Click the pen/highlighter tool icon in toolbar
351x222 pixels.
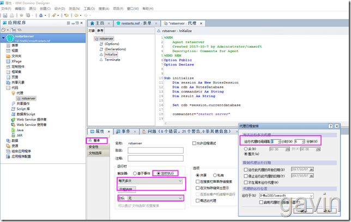point(54,15)
